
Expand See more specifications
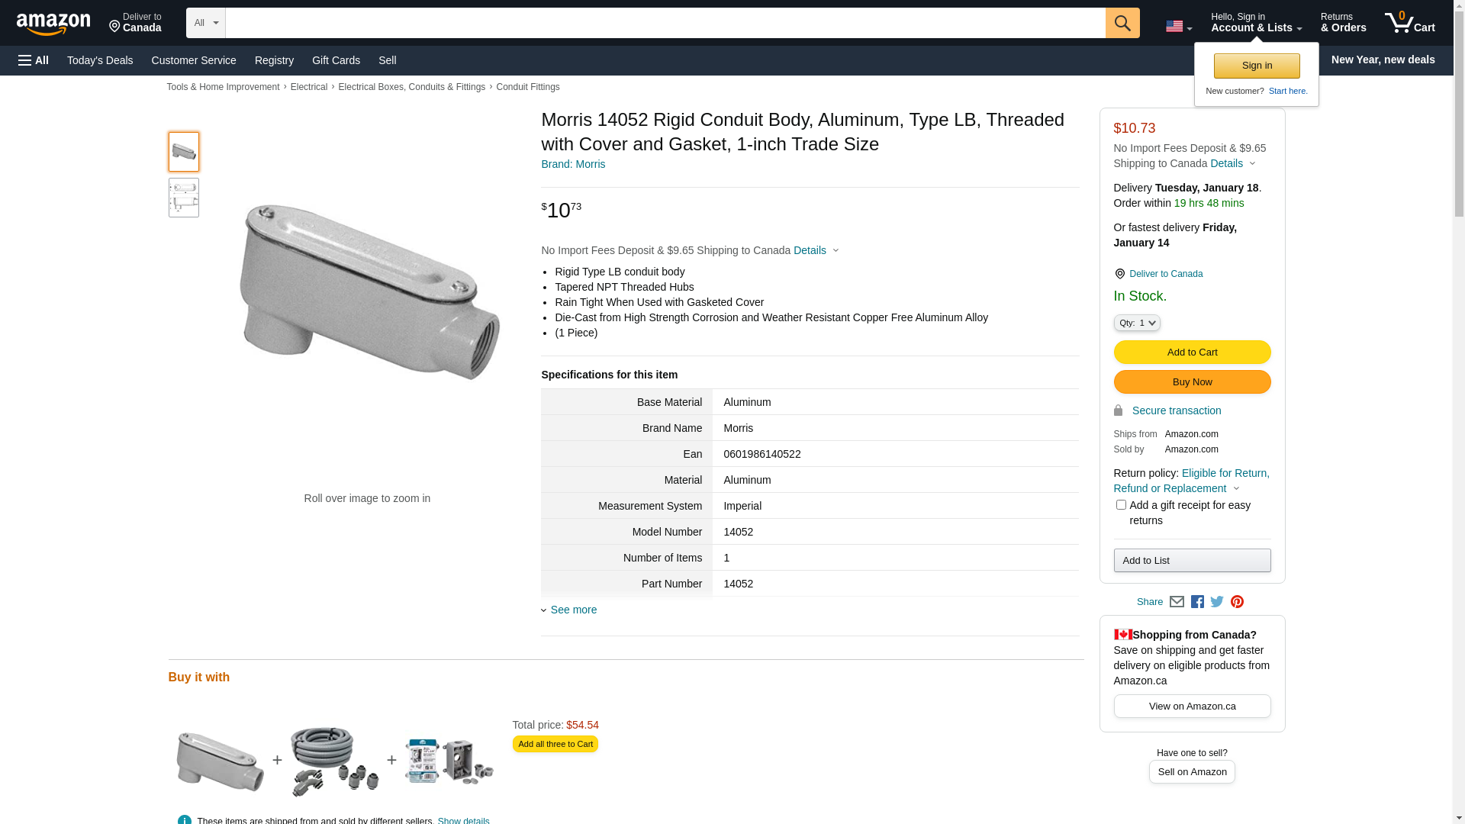click(573, 610)
